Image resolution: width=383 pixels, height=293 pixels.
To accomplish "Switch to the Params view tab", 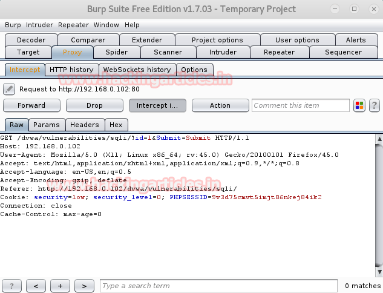I will pyautogui.click(x=47, y=125).
